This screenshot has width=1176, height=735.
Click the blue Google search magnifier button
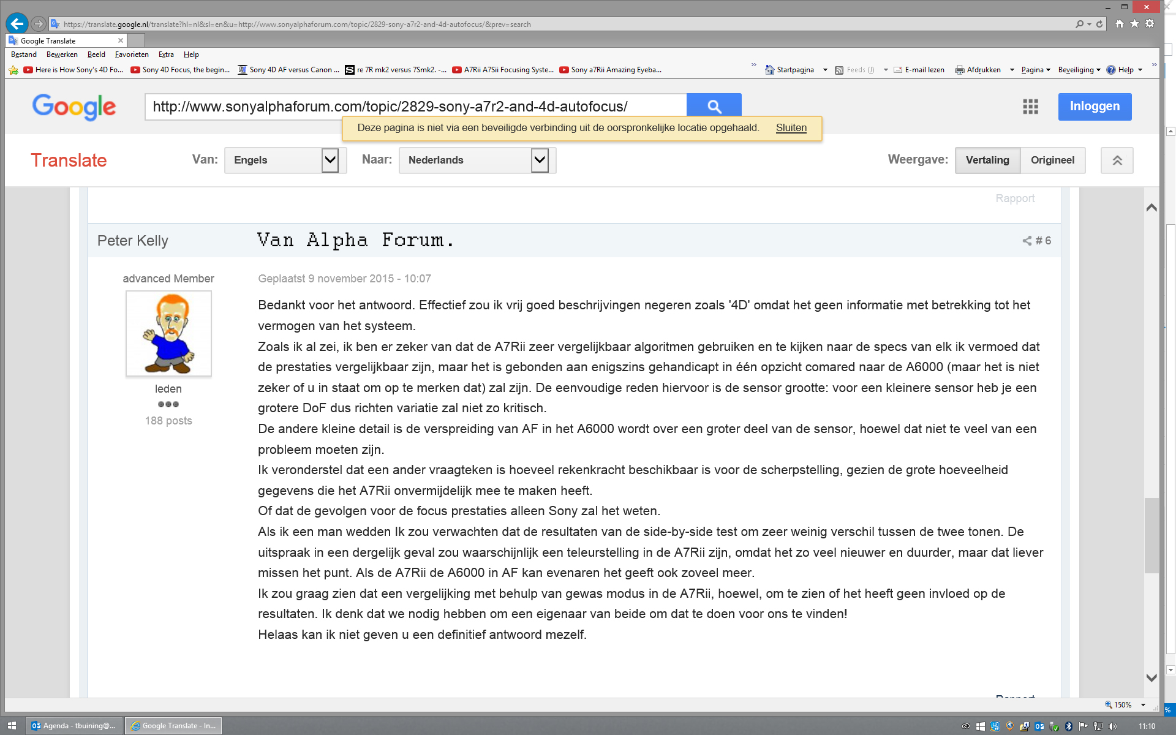[x=714, y=106]
